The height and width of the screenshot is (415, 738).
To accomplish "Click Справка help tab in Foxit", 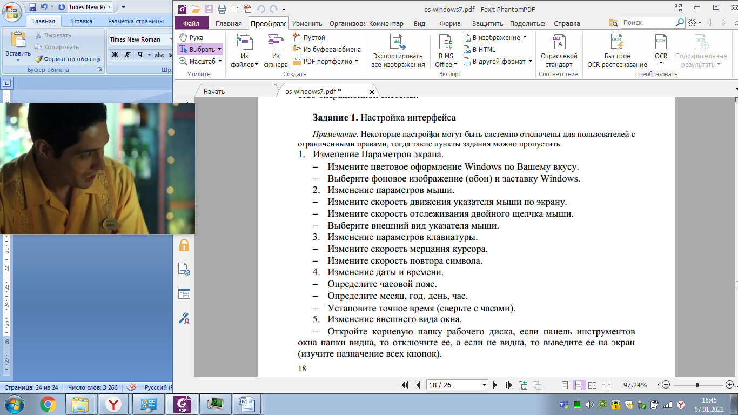I will pos(567,23).
